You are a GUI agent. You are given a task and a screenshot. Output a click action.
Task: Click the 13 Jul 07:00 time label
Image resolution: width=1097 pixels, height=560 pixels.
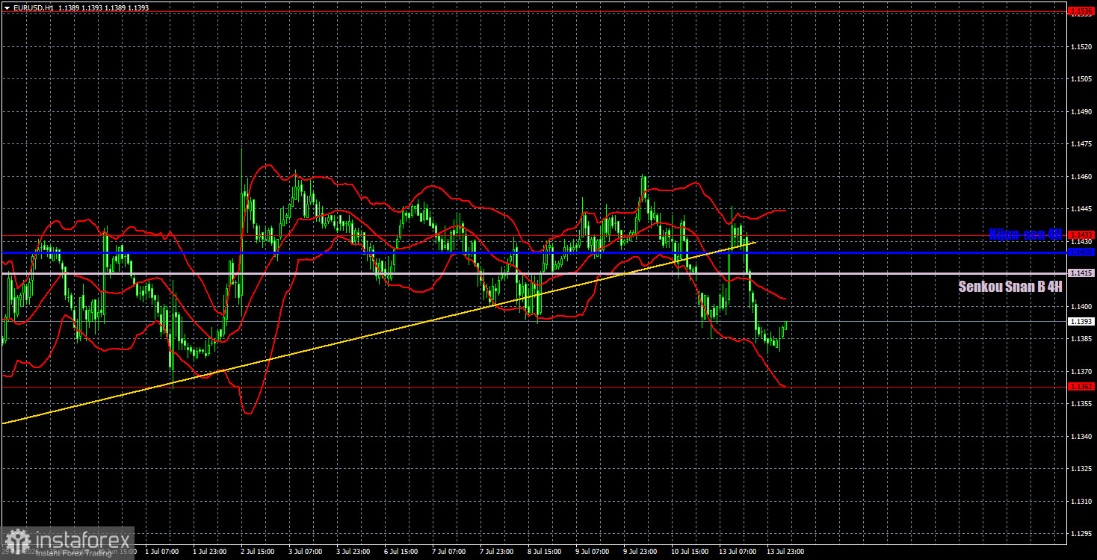point(736,552)
